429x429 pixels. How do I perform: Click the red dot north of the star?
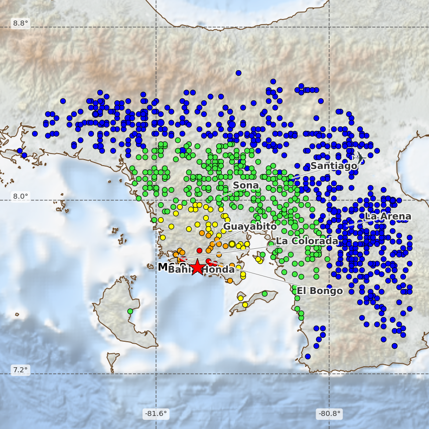coord(200,250)
